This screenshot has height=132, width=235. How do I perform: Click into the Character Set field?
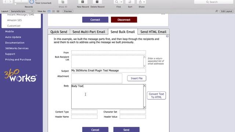pyautogui.click(x=133, y=112)
